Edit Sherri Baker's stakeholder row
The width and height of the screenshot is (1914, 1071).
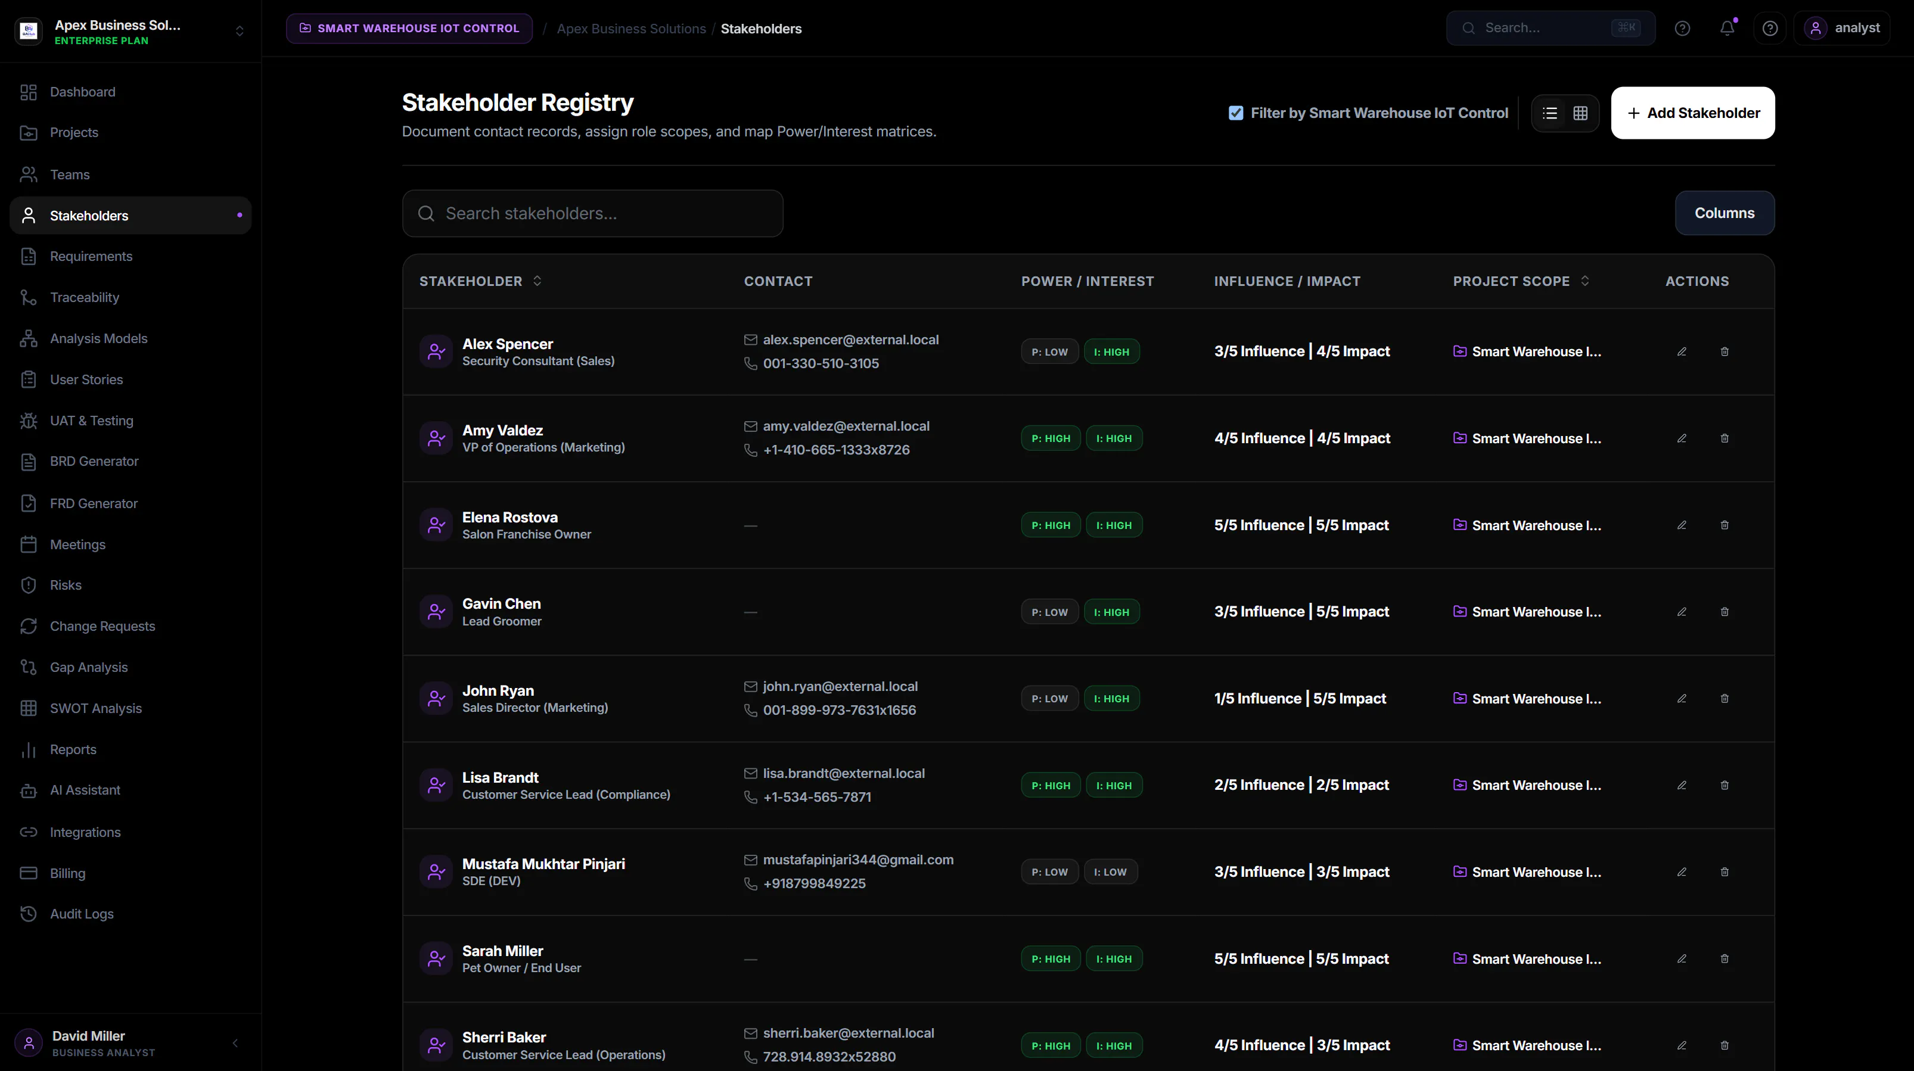(x=1682, y=1045)
